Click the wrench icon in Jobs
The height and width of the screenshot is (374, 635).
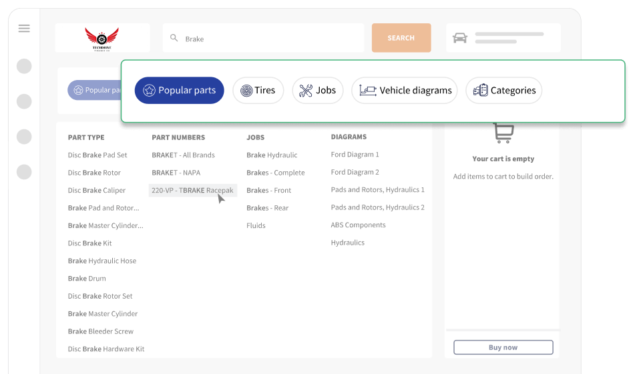306,91
